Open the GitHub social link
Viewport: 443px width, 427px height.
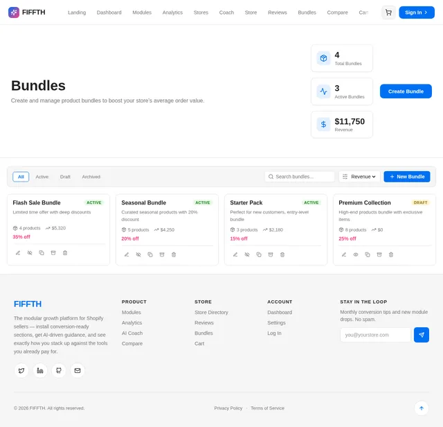point(59,370)
